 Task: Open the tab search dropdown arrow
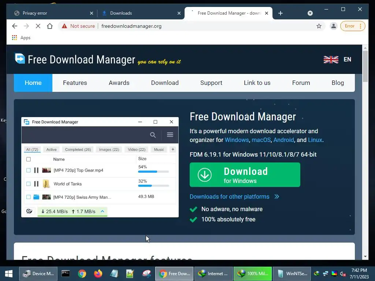(310, 13)
